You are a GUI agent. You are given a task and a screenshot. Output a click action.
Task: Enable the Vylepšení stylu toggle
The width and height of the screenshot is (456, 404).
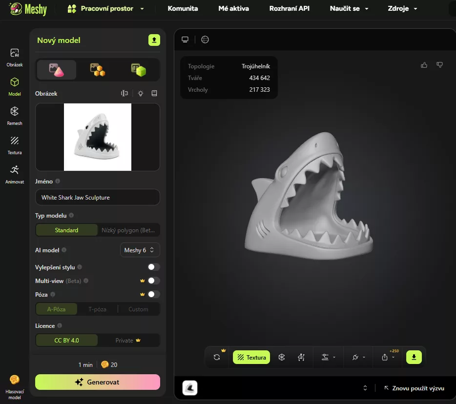point(153,267)
